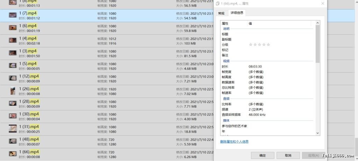Click the 18.8 MB size of 1 (31).mp4

[x=190, y=132]
